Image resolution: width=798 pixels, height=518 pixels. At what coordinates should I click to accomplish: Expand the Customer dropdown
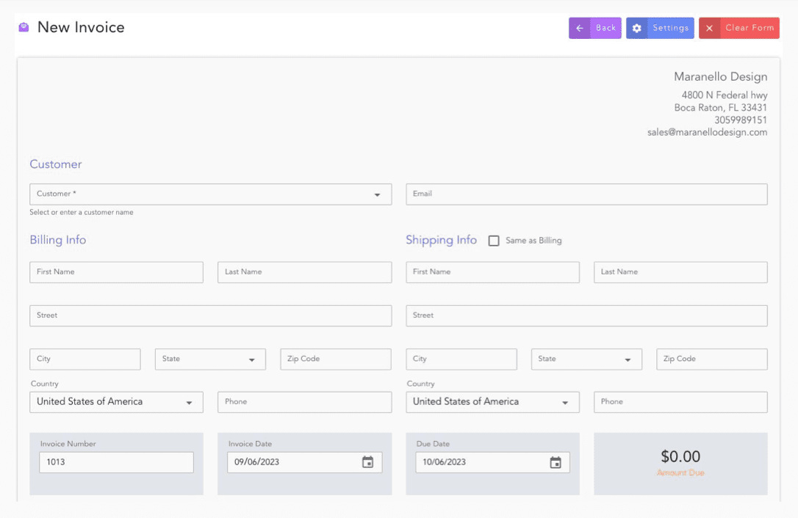click(377, 194)
